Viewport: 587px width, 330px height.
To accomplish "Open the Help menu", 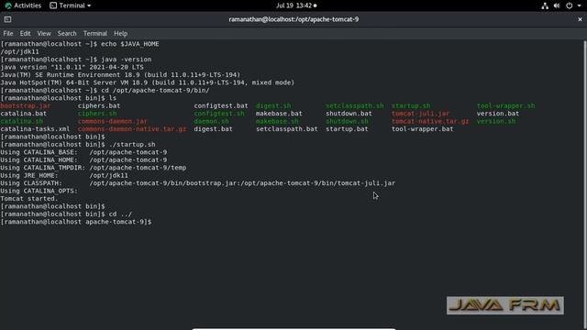I will 120,33.
